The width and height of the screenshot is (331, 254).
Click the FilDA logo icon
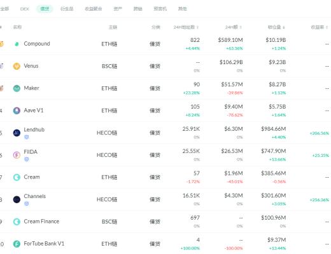[x=17, y=155]
